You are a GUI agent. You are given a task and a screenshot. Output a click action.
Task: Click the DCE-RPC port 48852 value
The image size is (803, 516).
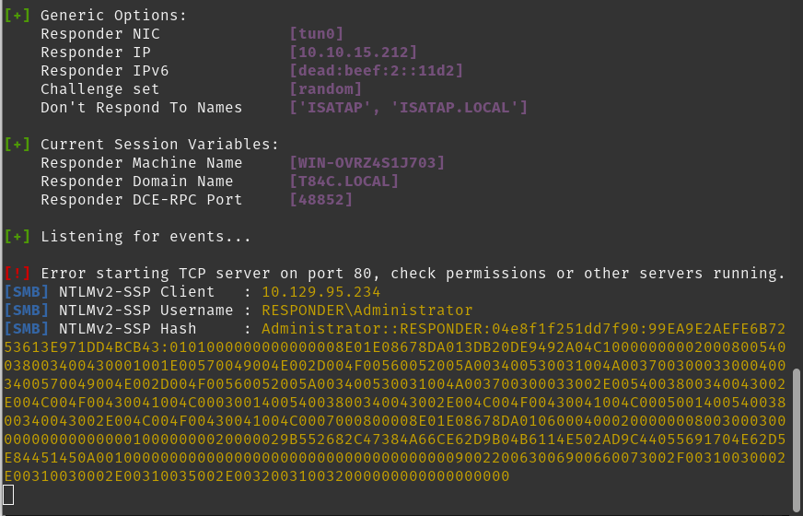(320, 200)
